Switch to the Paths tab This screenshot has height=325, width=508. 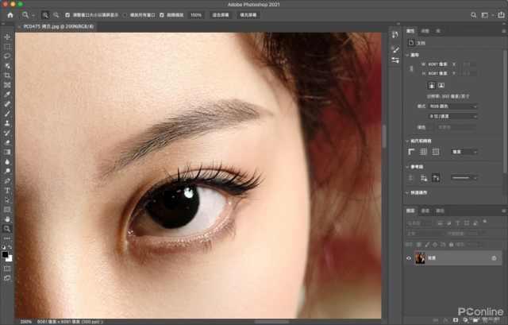[x=440, y=211]
